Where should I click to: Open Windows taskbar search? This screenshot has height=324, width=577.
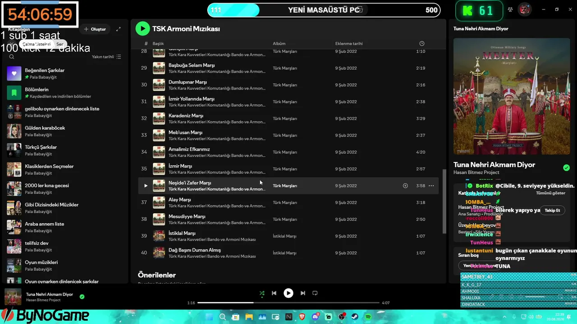[x=222, y=317]
